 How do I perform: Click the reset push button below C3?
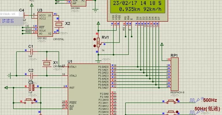coord(29,101)
